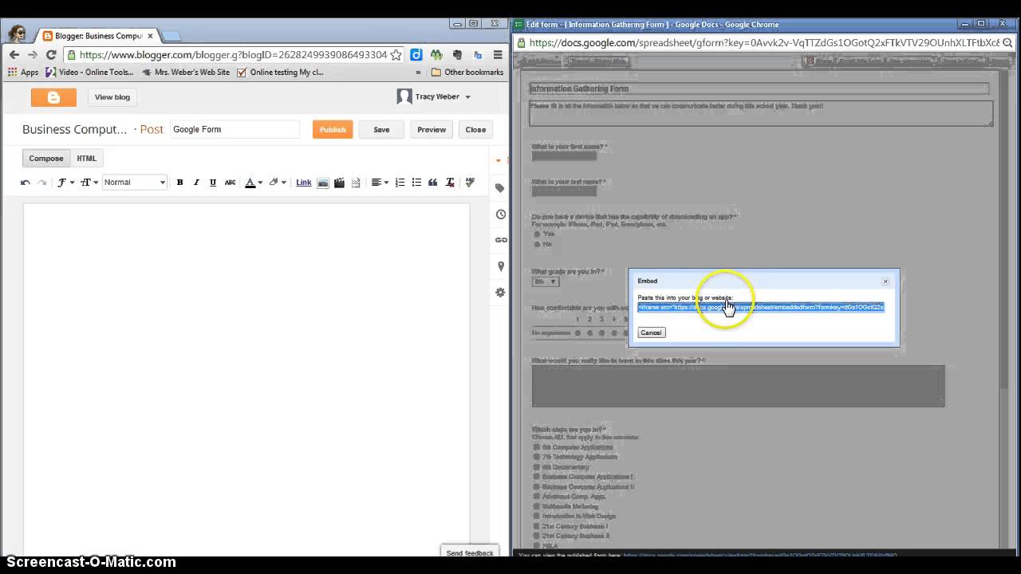Image resolution: width=1021 pixels, height=574 pixels.
Task: Open the grade selection dropdown in the form
Action: point(546,281)
